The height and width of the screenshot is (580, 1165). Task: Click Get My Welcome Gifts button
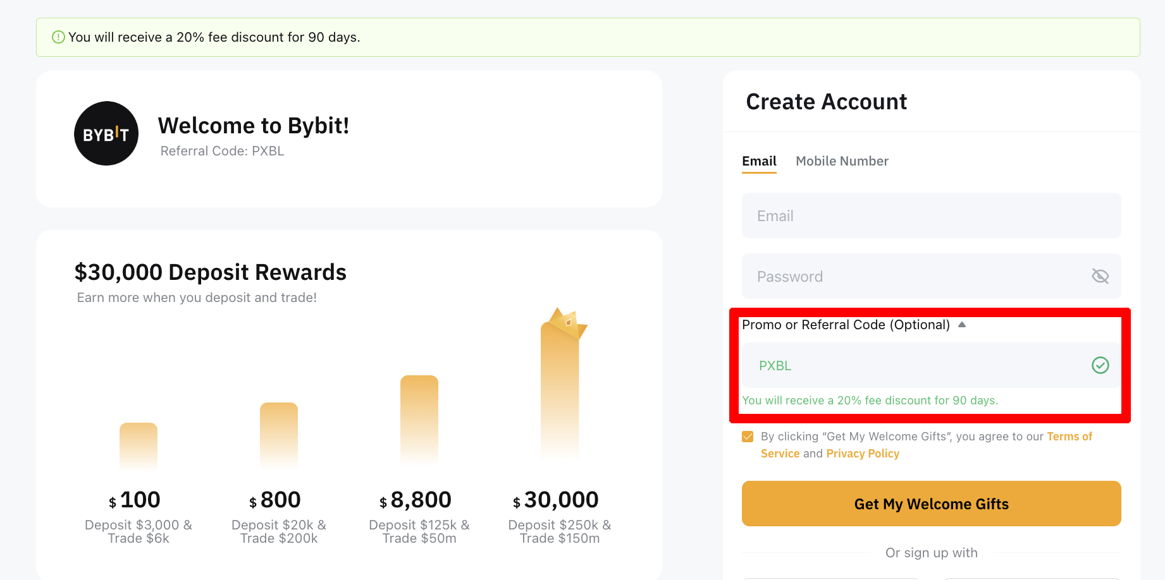pos(932,504)
